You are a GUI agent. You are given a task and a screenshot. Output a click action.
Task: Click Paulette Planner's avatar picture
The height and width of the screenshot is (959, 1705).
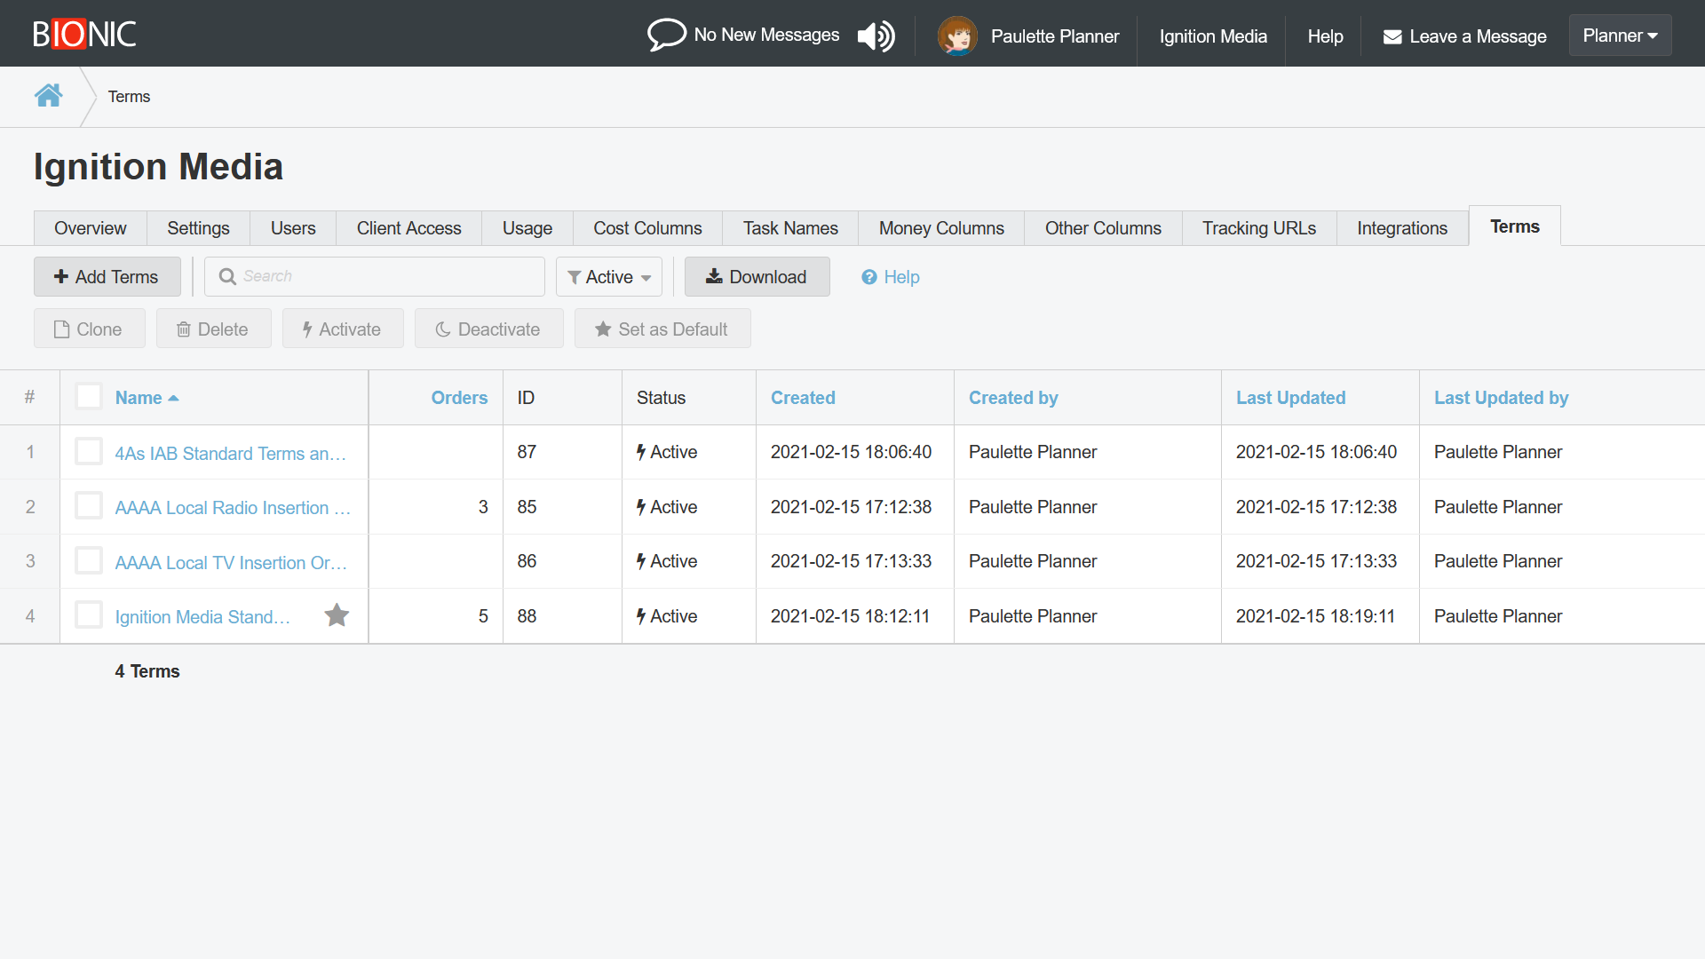(x=957, y=36)
